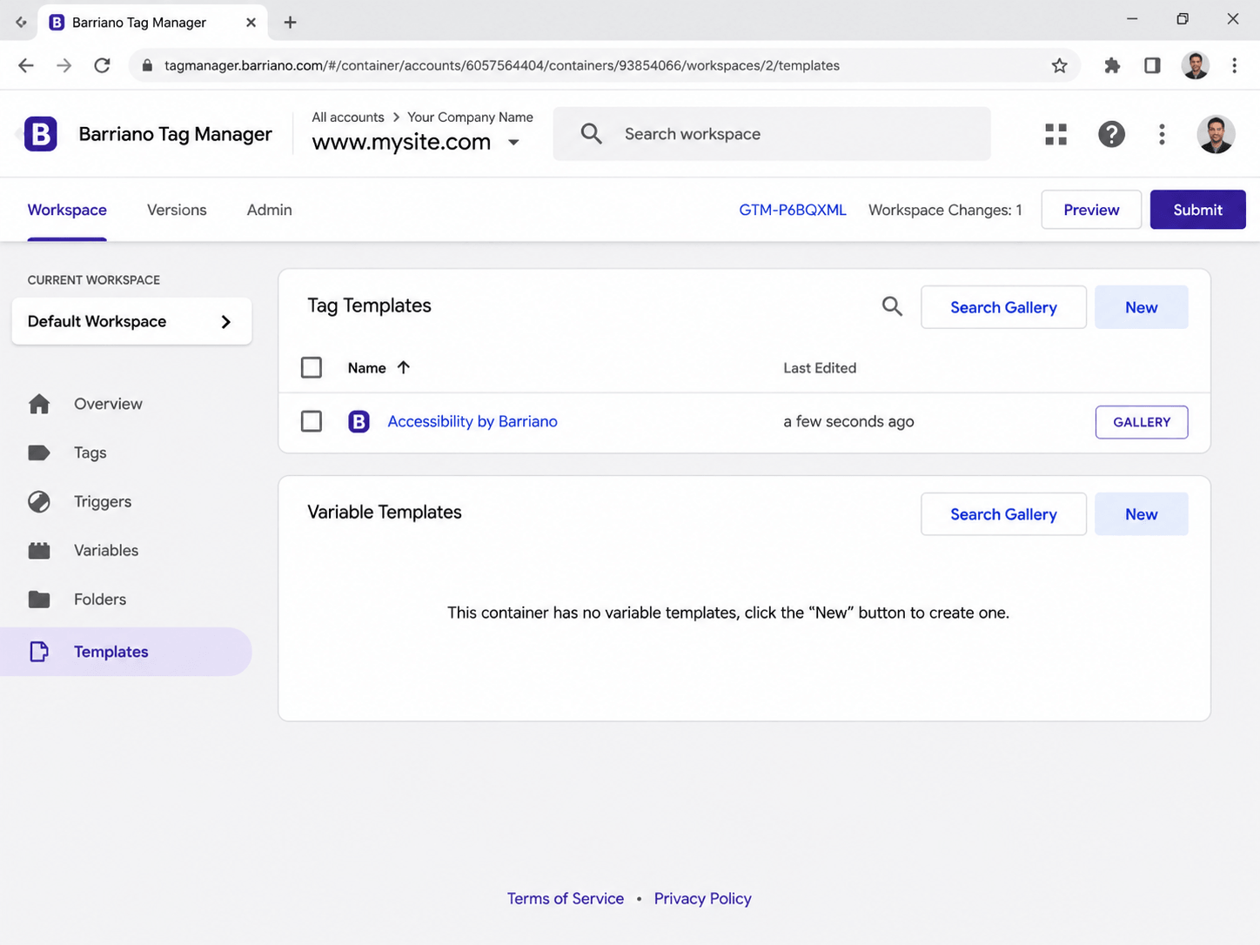Click the Variables brick icon in sidebar
The height and width of the screenshot is (945, 1260).
(39, 550)
